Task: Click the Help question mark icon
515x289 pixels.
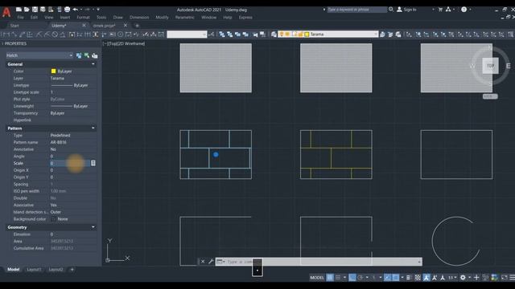Action: pos(463,10)
